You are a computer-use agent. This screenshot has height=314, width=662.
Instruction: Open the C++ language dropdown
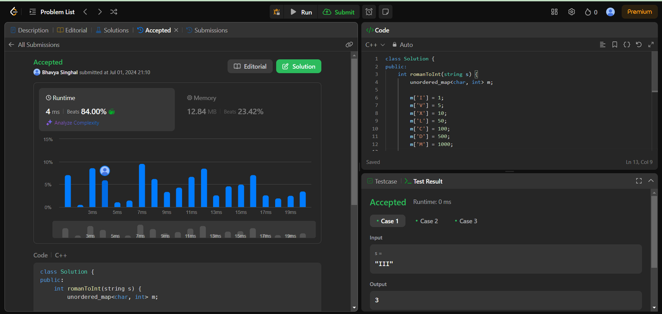[375, 45]
